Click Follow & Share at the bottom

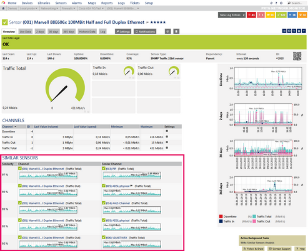(x=253, y=249)
